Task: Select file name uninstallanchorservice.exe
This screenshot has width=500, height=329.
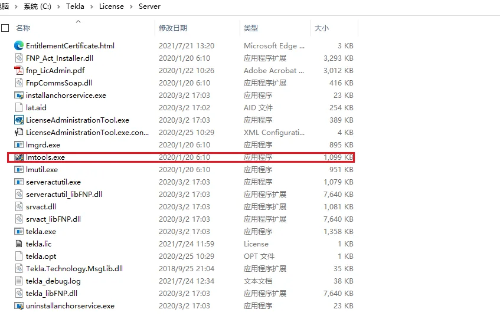Action: tap(70, 306)
